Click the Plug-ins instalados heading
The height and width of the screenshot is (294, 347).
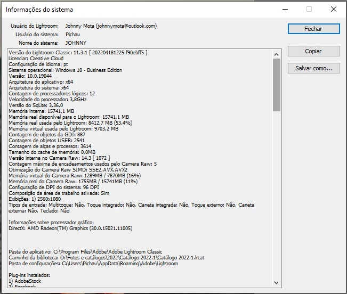[29, 275]
